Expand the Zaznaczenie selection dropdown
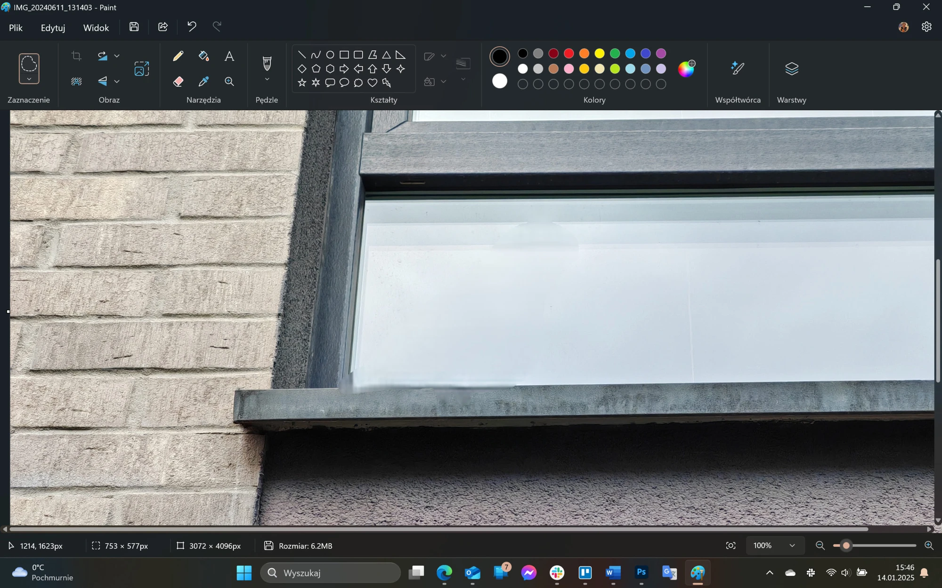 (x=29, y=79)
